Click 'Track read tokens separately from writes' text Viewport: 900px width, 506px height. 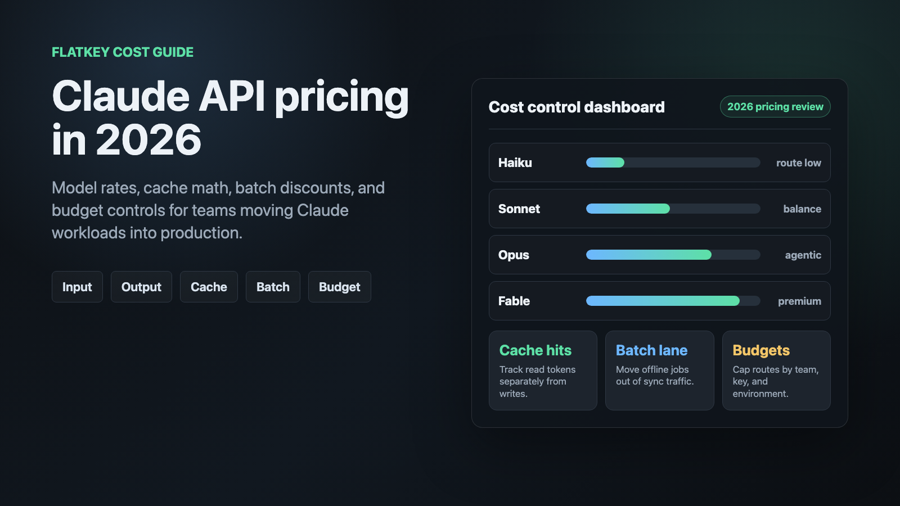537,381
